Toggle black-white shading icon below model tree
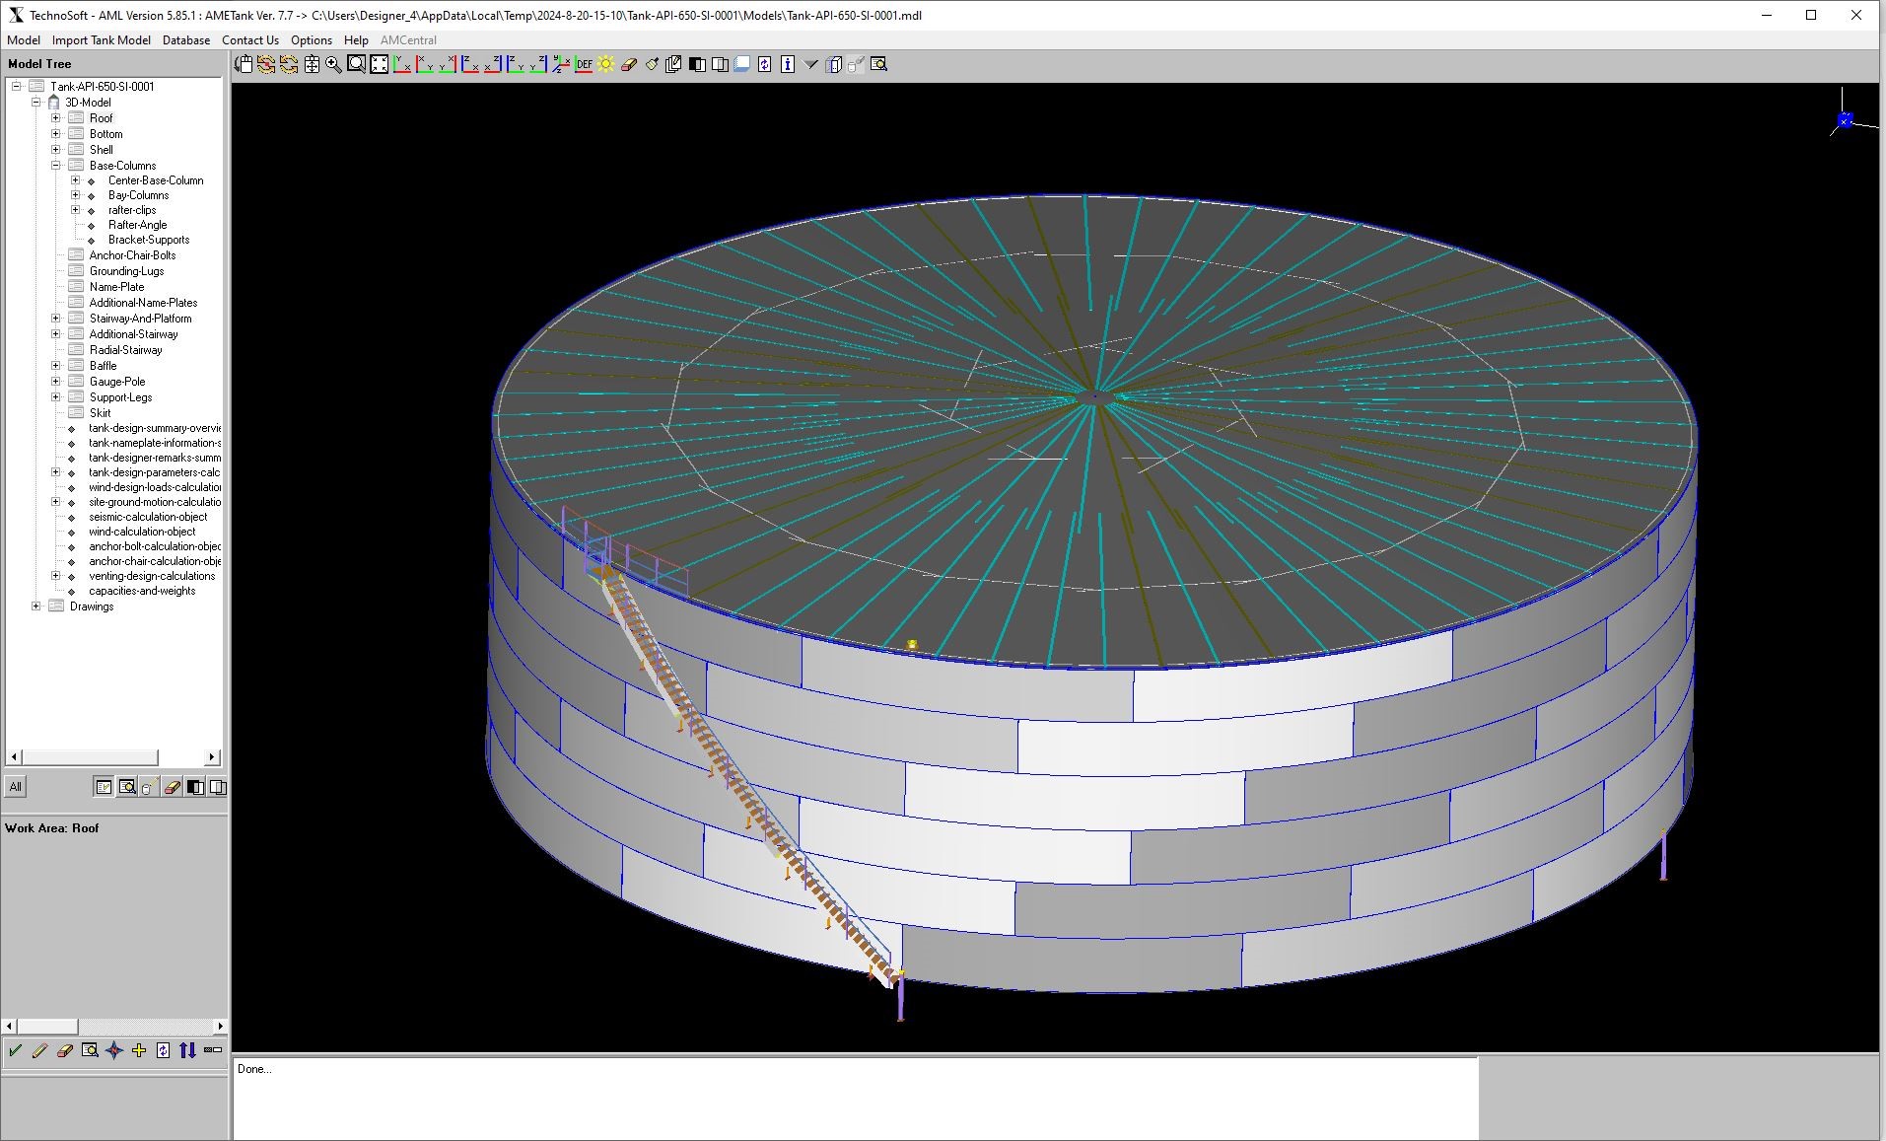 195,787
